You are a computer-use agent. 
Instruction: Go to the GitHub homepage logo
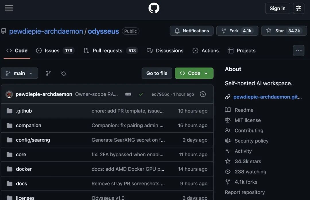point(154,8)
